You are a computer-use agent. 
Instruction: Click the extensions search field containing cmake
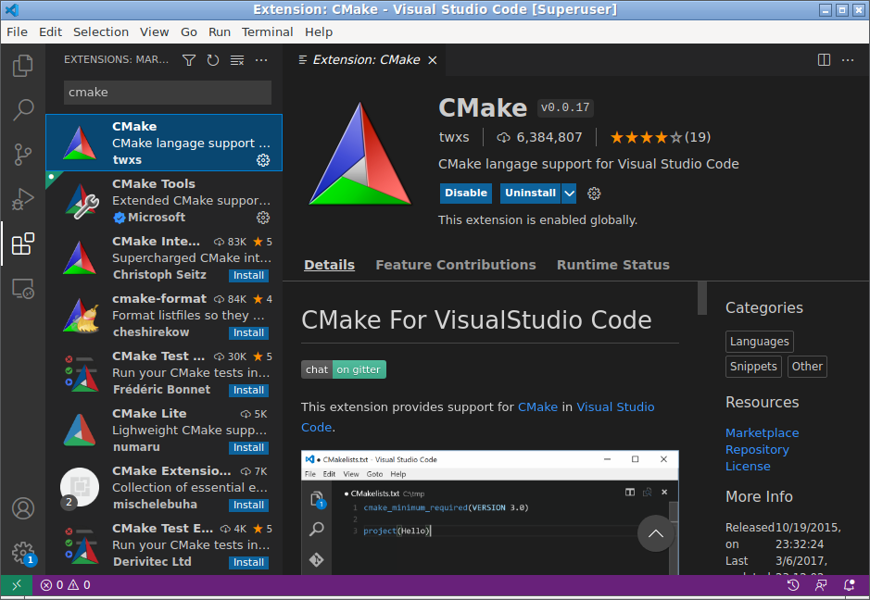tap(168, 92)
